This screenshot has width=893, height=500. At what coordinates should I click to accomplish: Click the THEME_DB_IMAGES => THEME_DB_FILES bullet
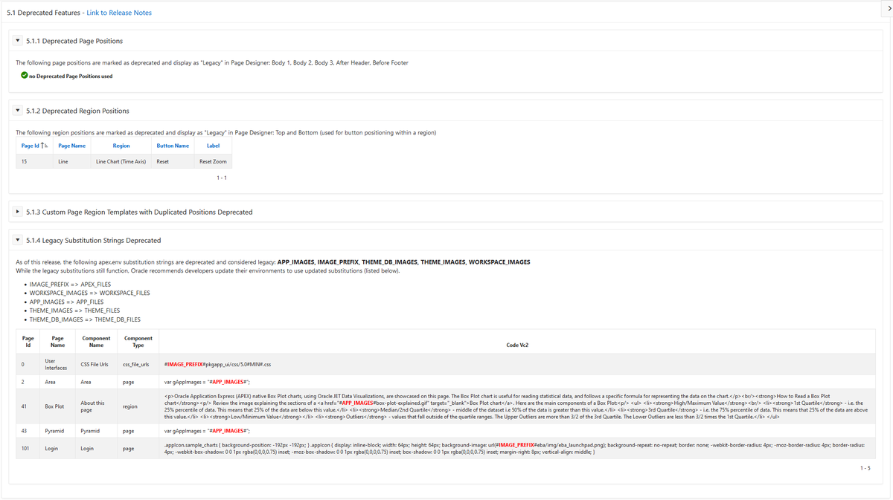pyautogui.click(x=85, y=319)
